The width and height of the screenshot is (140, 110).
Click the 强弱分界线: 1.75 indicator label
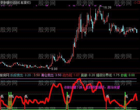[108, 75]
